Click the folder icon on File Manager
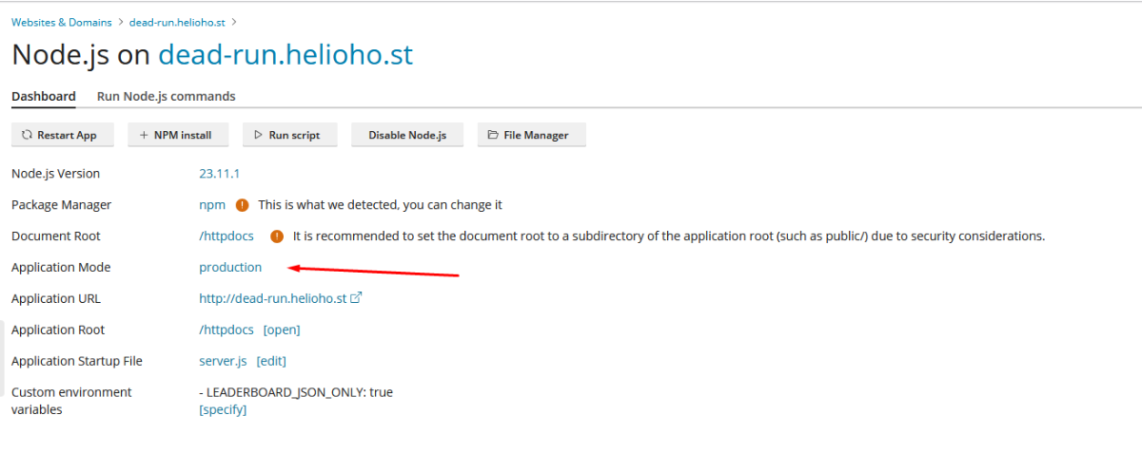1142x453 pixels. pos(492,135)
